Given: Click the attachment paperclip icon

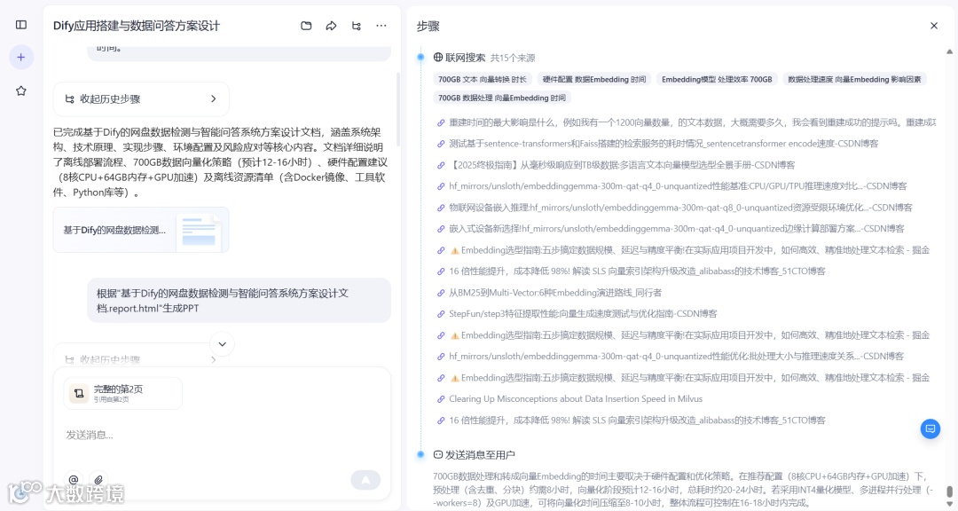Looking at the screenshot, I should pyautogui.click(x=98, y=480).
